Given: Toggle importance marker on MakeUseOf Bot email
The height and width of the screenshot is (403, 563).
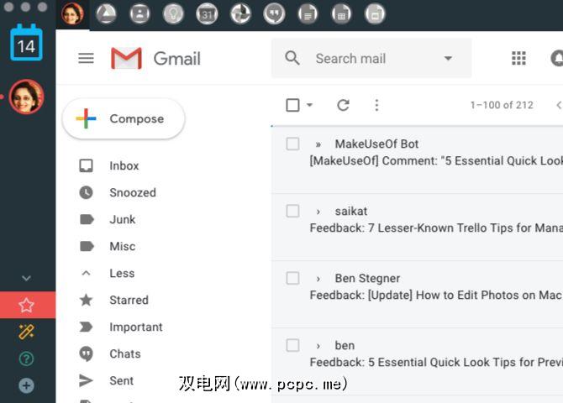Looking at the screenshot, I should (318, 144).
